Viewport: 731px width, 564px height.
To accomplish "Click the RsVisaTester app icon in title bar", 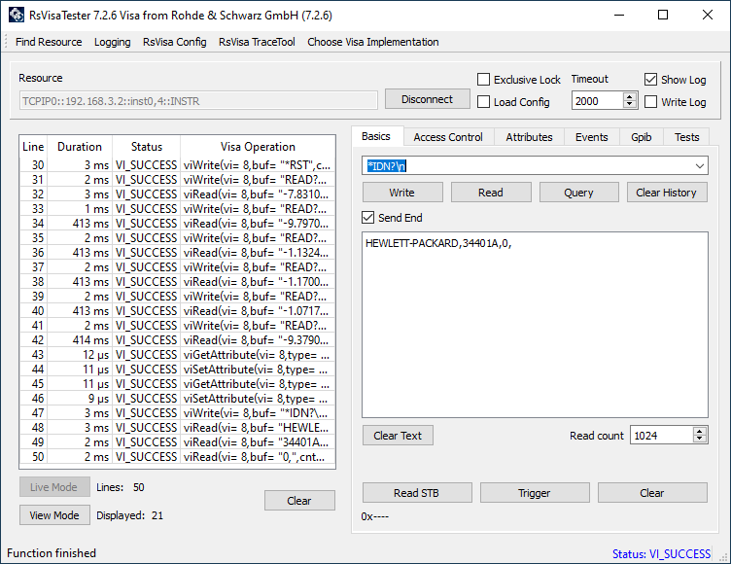I will [17, 15].
